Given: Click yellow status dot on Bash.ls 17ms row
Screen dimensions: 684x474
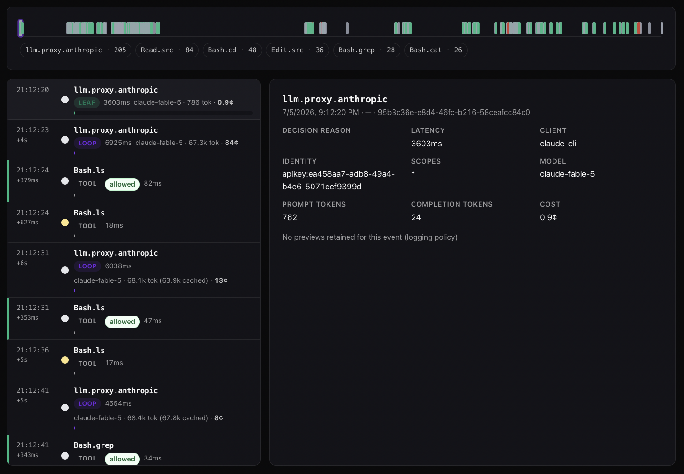Looking at the screenshot, I should (65, 360).
